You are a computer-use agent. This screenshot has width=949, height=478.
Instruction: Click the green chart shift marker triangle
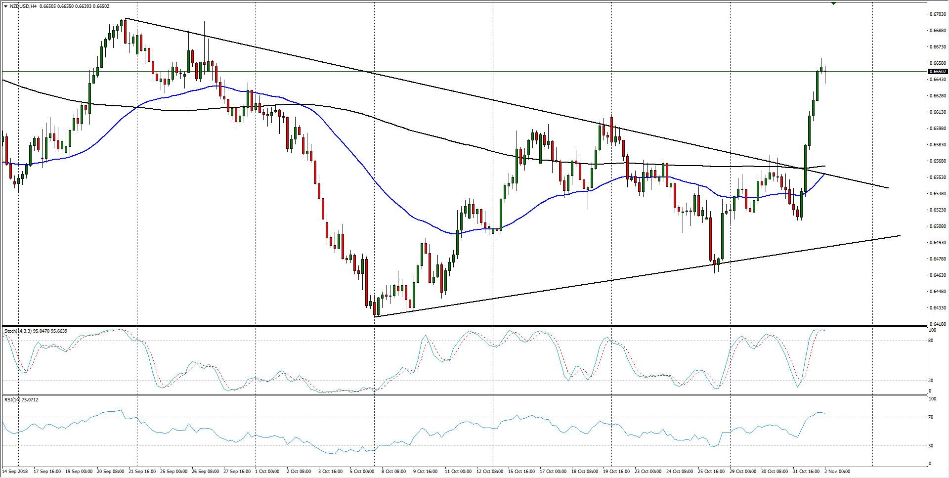(833, 3)
